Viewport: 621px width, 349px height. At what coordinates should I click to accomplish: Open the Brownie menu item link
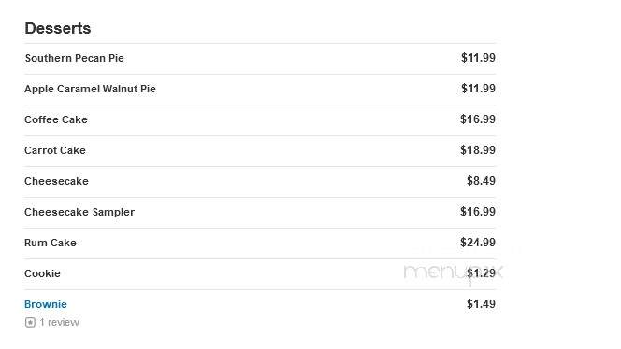(x=46, y=304)
